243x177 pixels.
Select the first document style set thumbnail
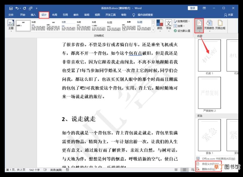[x=23, y=26]
